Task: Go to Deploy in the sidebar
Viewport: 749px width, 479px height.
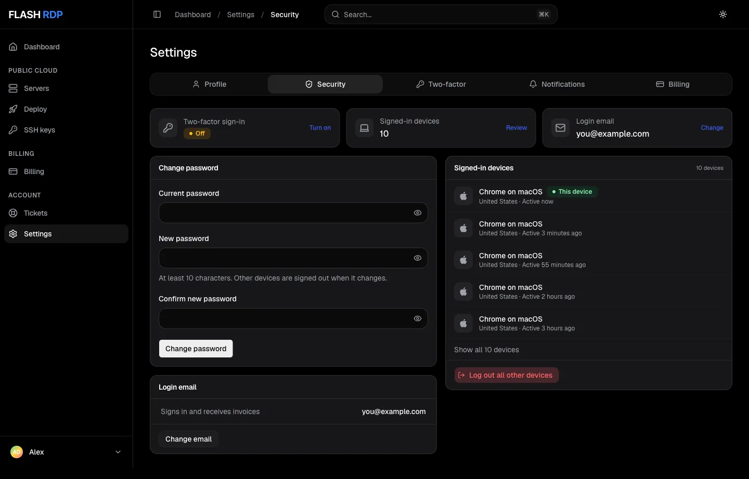Action: pyautogui.click(x=66, y=109)
